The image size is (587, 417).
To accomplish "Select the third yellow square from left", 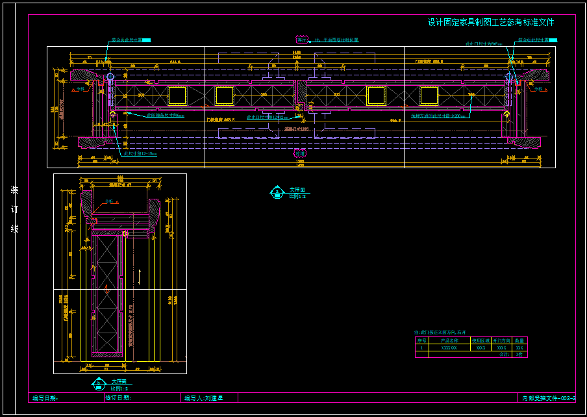I will [376, 95].
